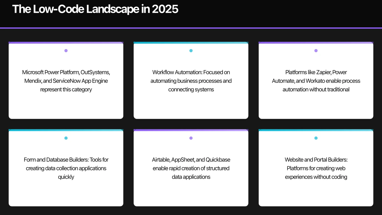Select the slide title 'The Low-Code Landscape in 2025'
382x215 pixels.
pos(95,9)
